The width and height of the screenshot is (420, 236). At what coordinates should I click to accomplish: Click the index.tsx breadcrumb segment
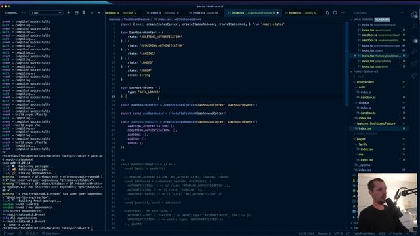coord(162,20)
